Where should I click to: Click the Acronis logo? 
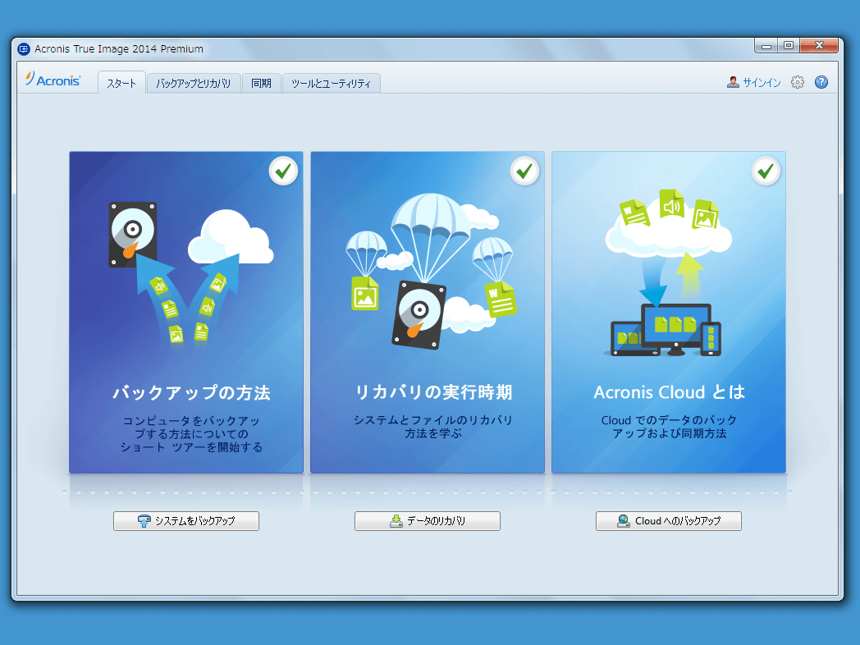tap(53, 80)
